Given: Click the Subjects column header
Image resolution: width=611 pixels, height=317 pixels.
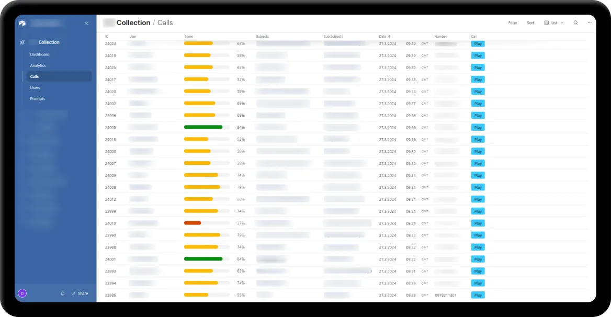Looking at the screenshot, I should point(262,37).
